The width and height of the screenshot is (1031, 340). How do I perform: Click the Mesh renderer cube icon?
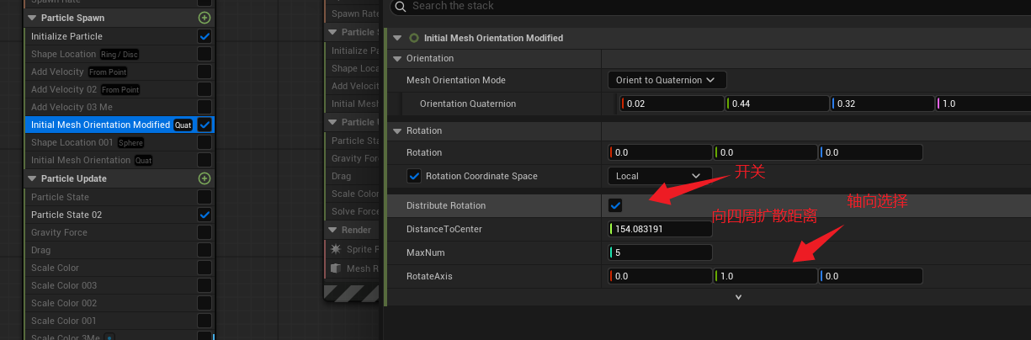point(337,268)
